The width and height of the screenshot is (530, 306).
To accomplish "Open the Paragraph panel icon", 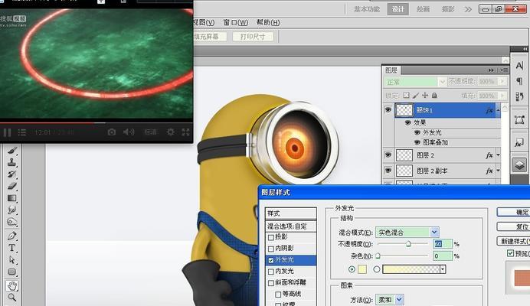I will (519, 81).
